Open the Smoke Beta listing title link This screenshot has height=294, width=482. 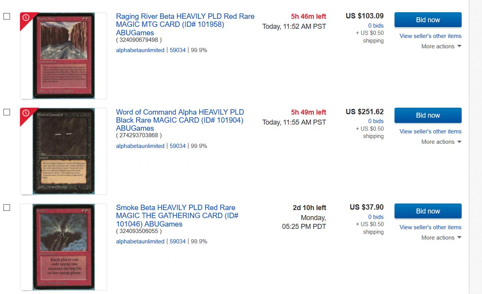(x=177, y=216)
